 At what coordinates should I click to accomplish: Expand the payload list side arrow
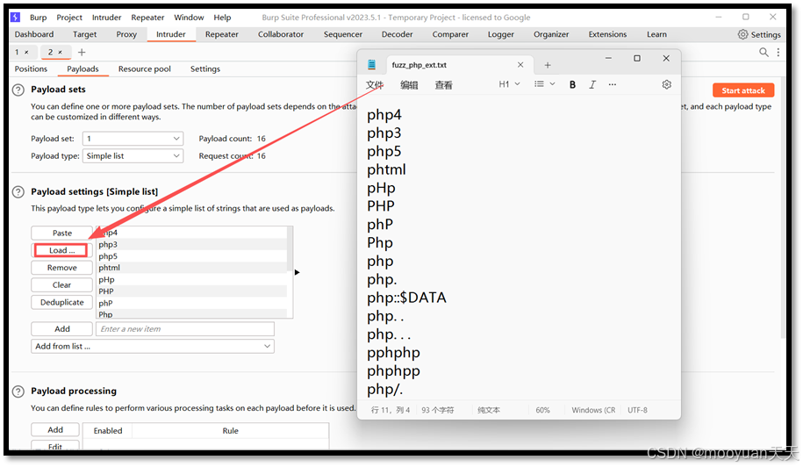[x=297, y=272]
